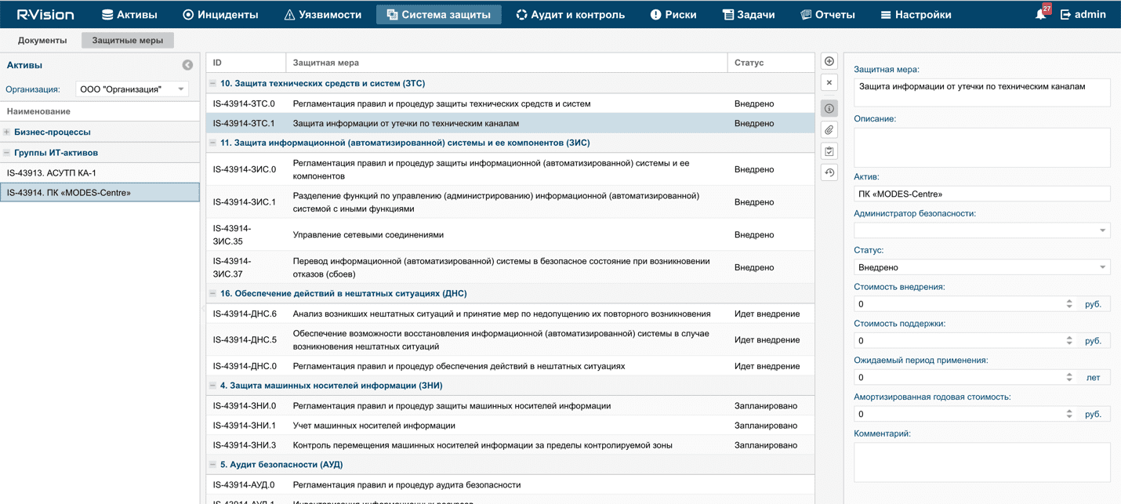Image resolution: width=1121 pixels, height=504 pixels.
Task: Open the Организация dropdown
Action: tap(132, 89)
